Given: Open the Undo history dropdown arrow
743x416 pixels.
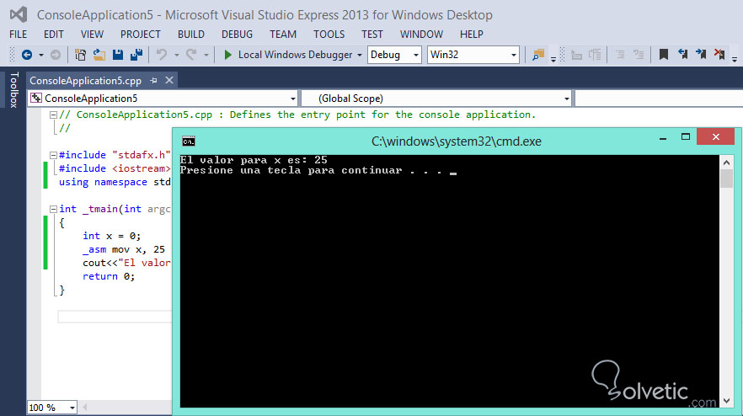Looking at the screenshot, I should (x=176, y=56).
